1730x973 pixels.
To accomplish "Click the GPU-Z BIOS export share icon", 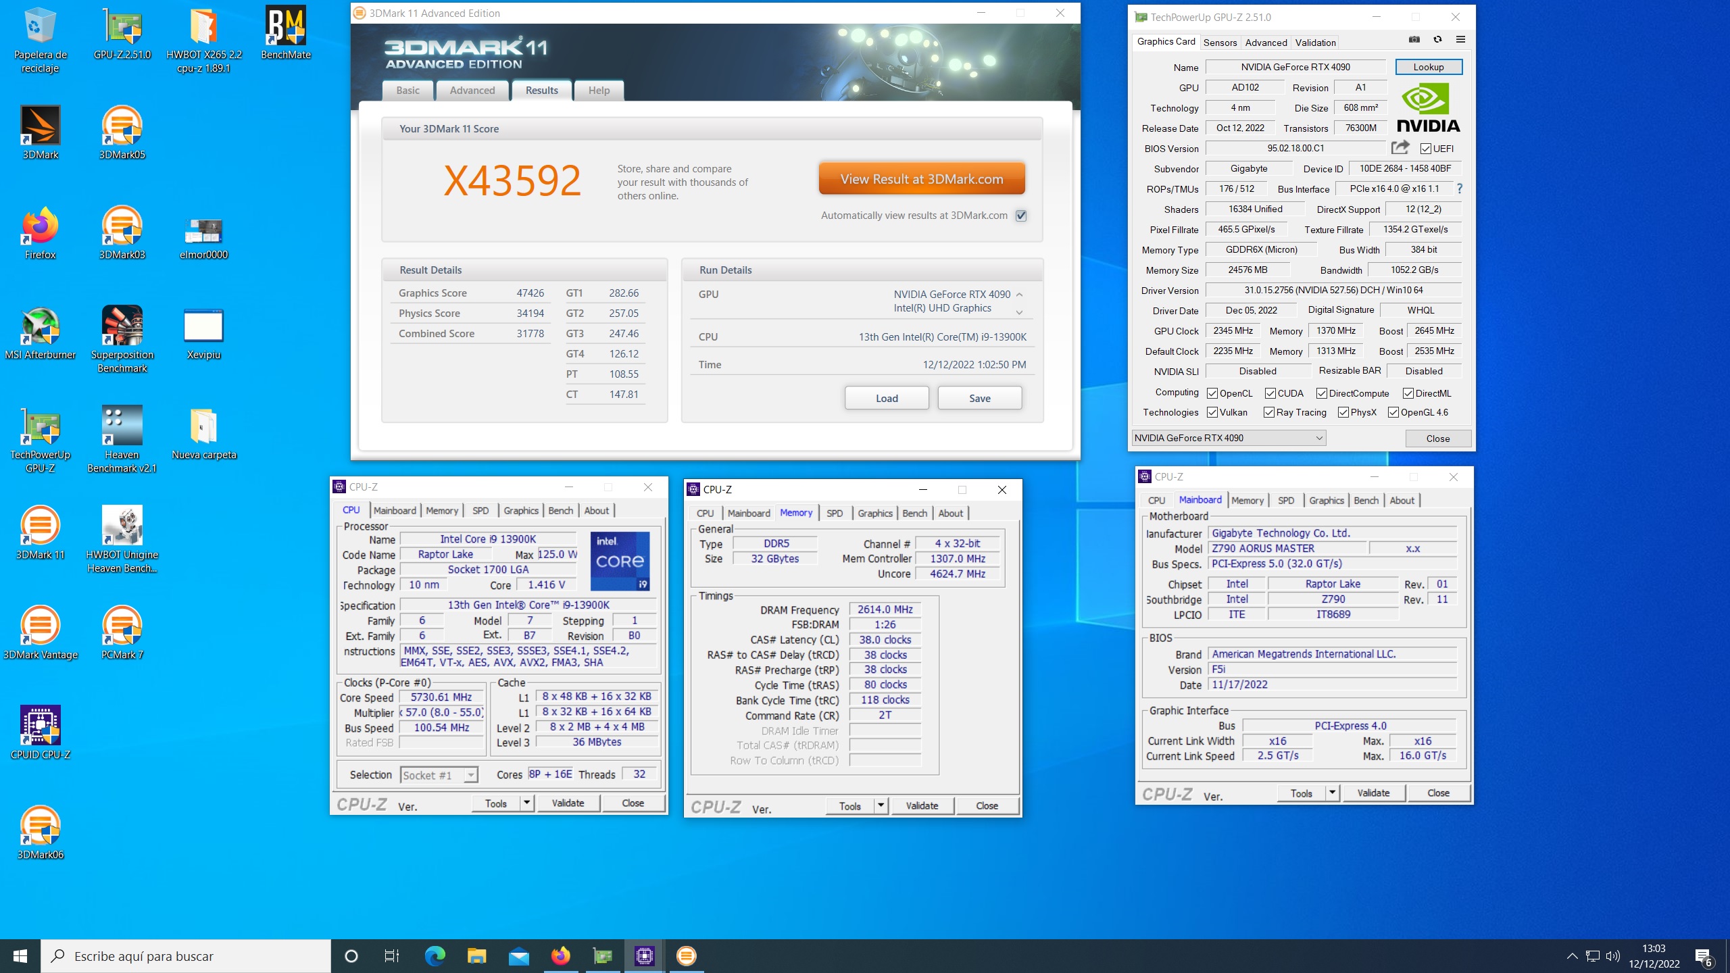I will [1400, 147].
